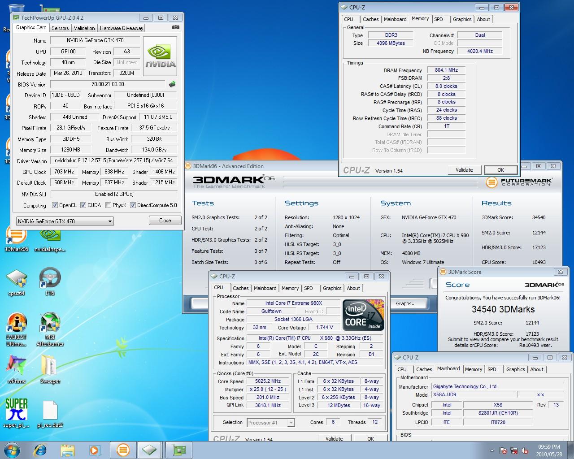The height and width of the screenshot is (459, 574).
Task: Open the cpuz64 desktop icon
Action: (x=16, y=282)
